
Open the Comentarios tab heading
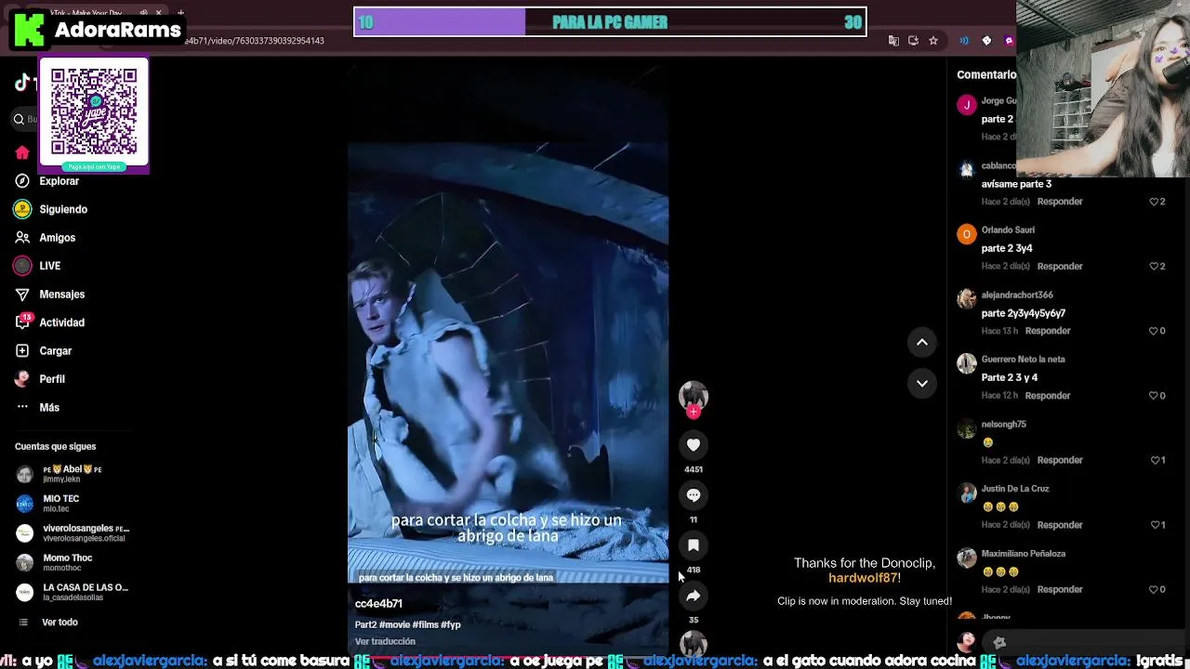point(986,74)
